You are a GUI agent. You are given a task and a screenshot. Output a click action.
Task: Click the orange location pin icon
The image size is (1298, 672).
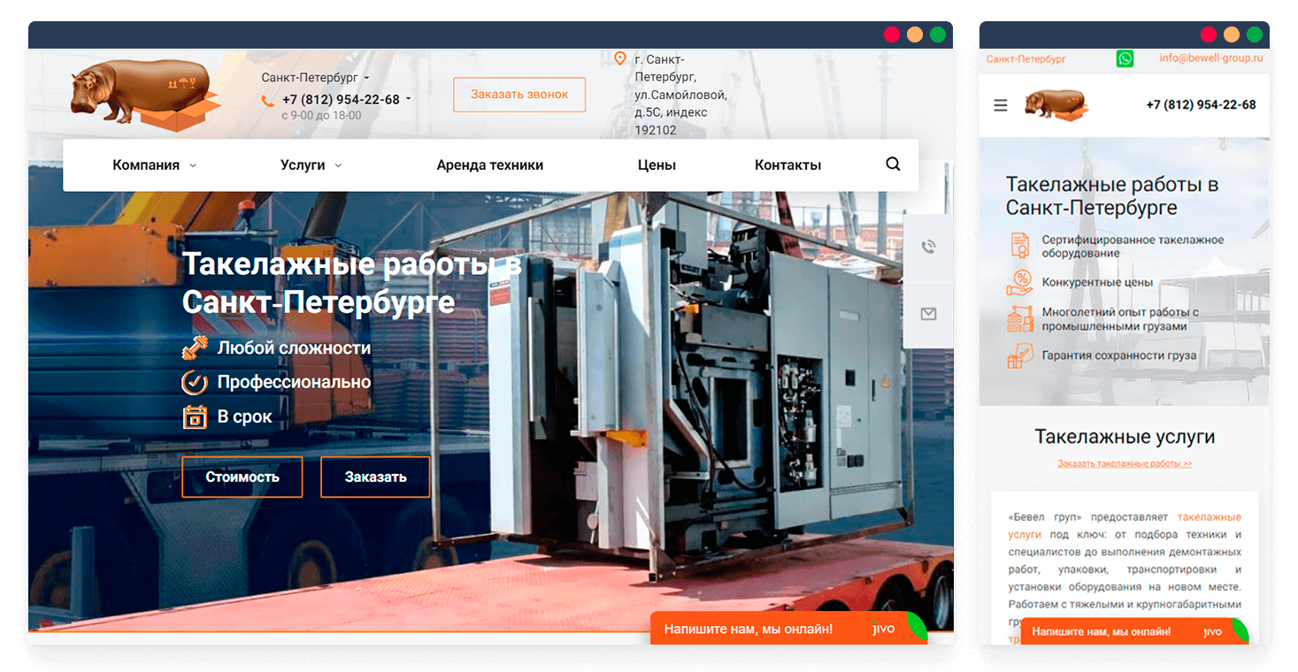click(620, 59)
